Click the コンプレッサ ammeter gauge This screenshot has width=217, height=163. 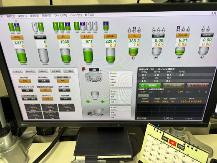pos(50,107)
